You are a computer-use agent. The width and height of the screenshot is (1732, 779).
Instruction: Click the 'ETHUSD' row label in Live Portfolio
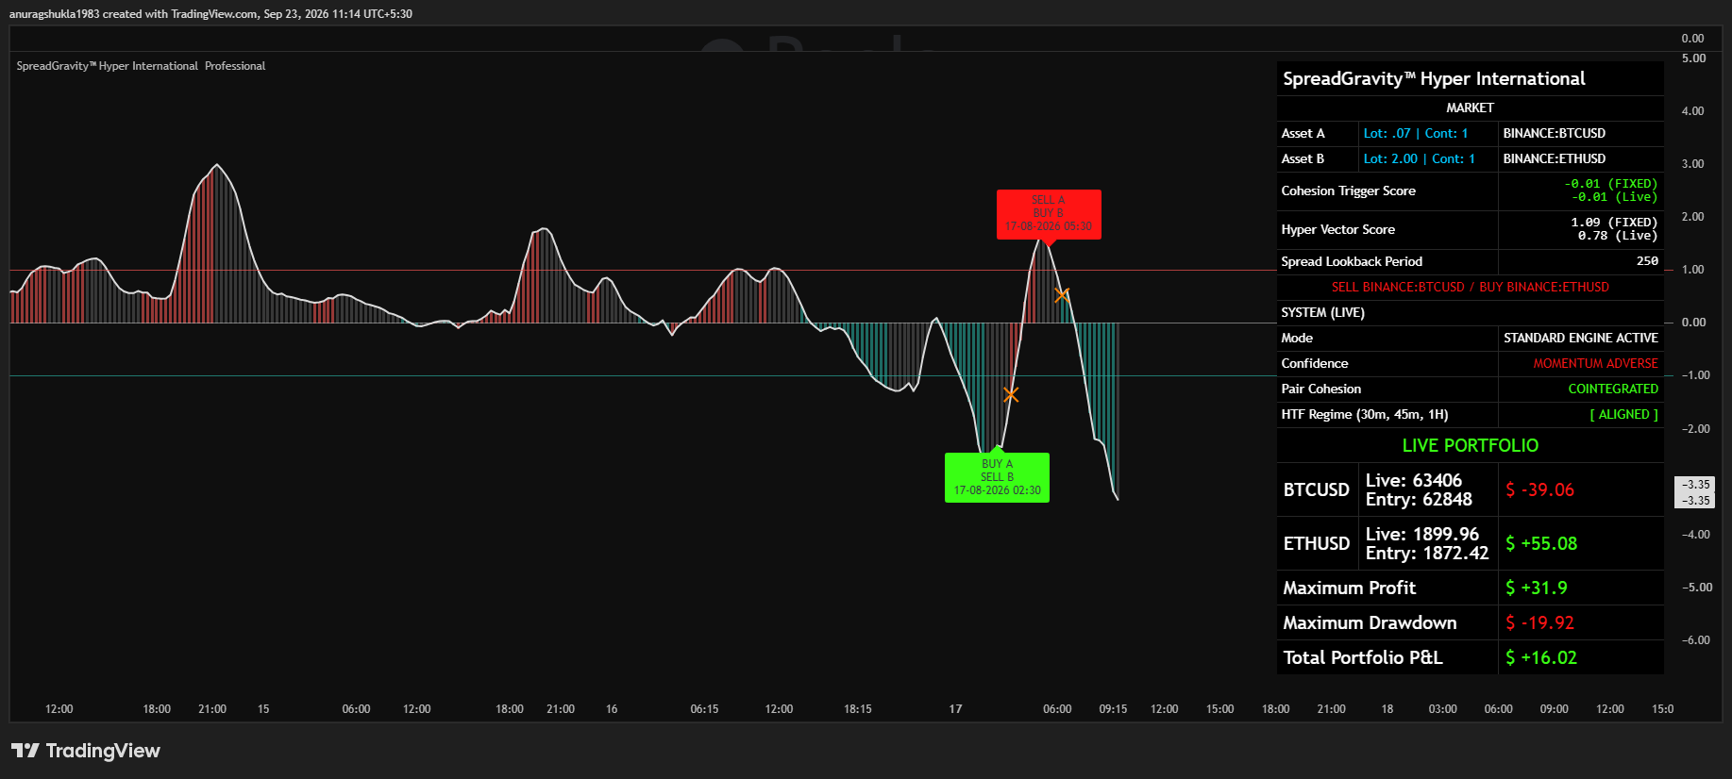[1316, 544]
